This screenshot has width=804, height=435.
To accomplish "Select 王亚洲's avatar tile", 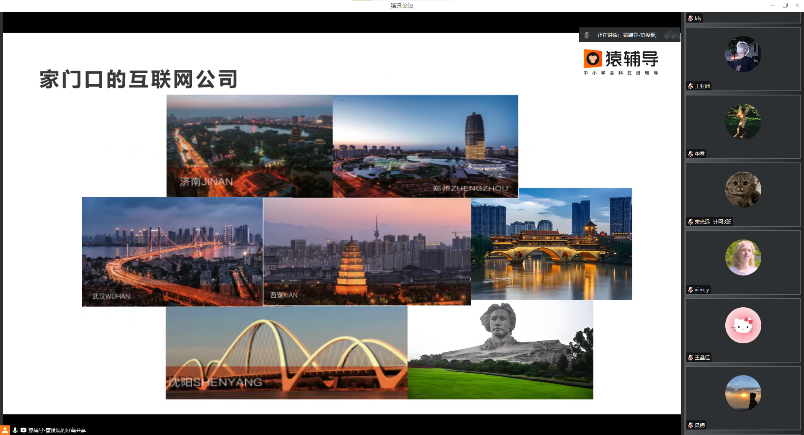I will (x=743, y=54).
